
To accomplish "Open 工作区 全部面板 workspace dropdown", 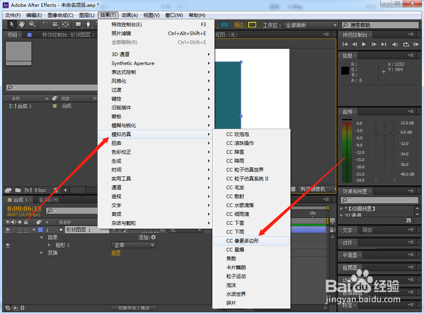I will tap(311, 25).
